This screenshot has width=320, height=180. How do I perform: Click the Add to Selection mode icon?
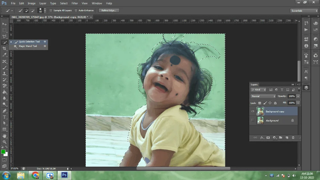click(x=26, y=11)
